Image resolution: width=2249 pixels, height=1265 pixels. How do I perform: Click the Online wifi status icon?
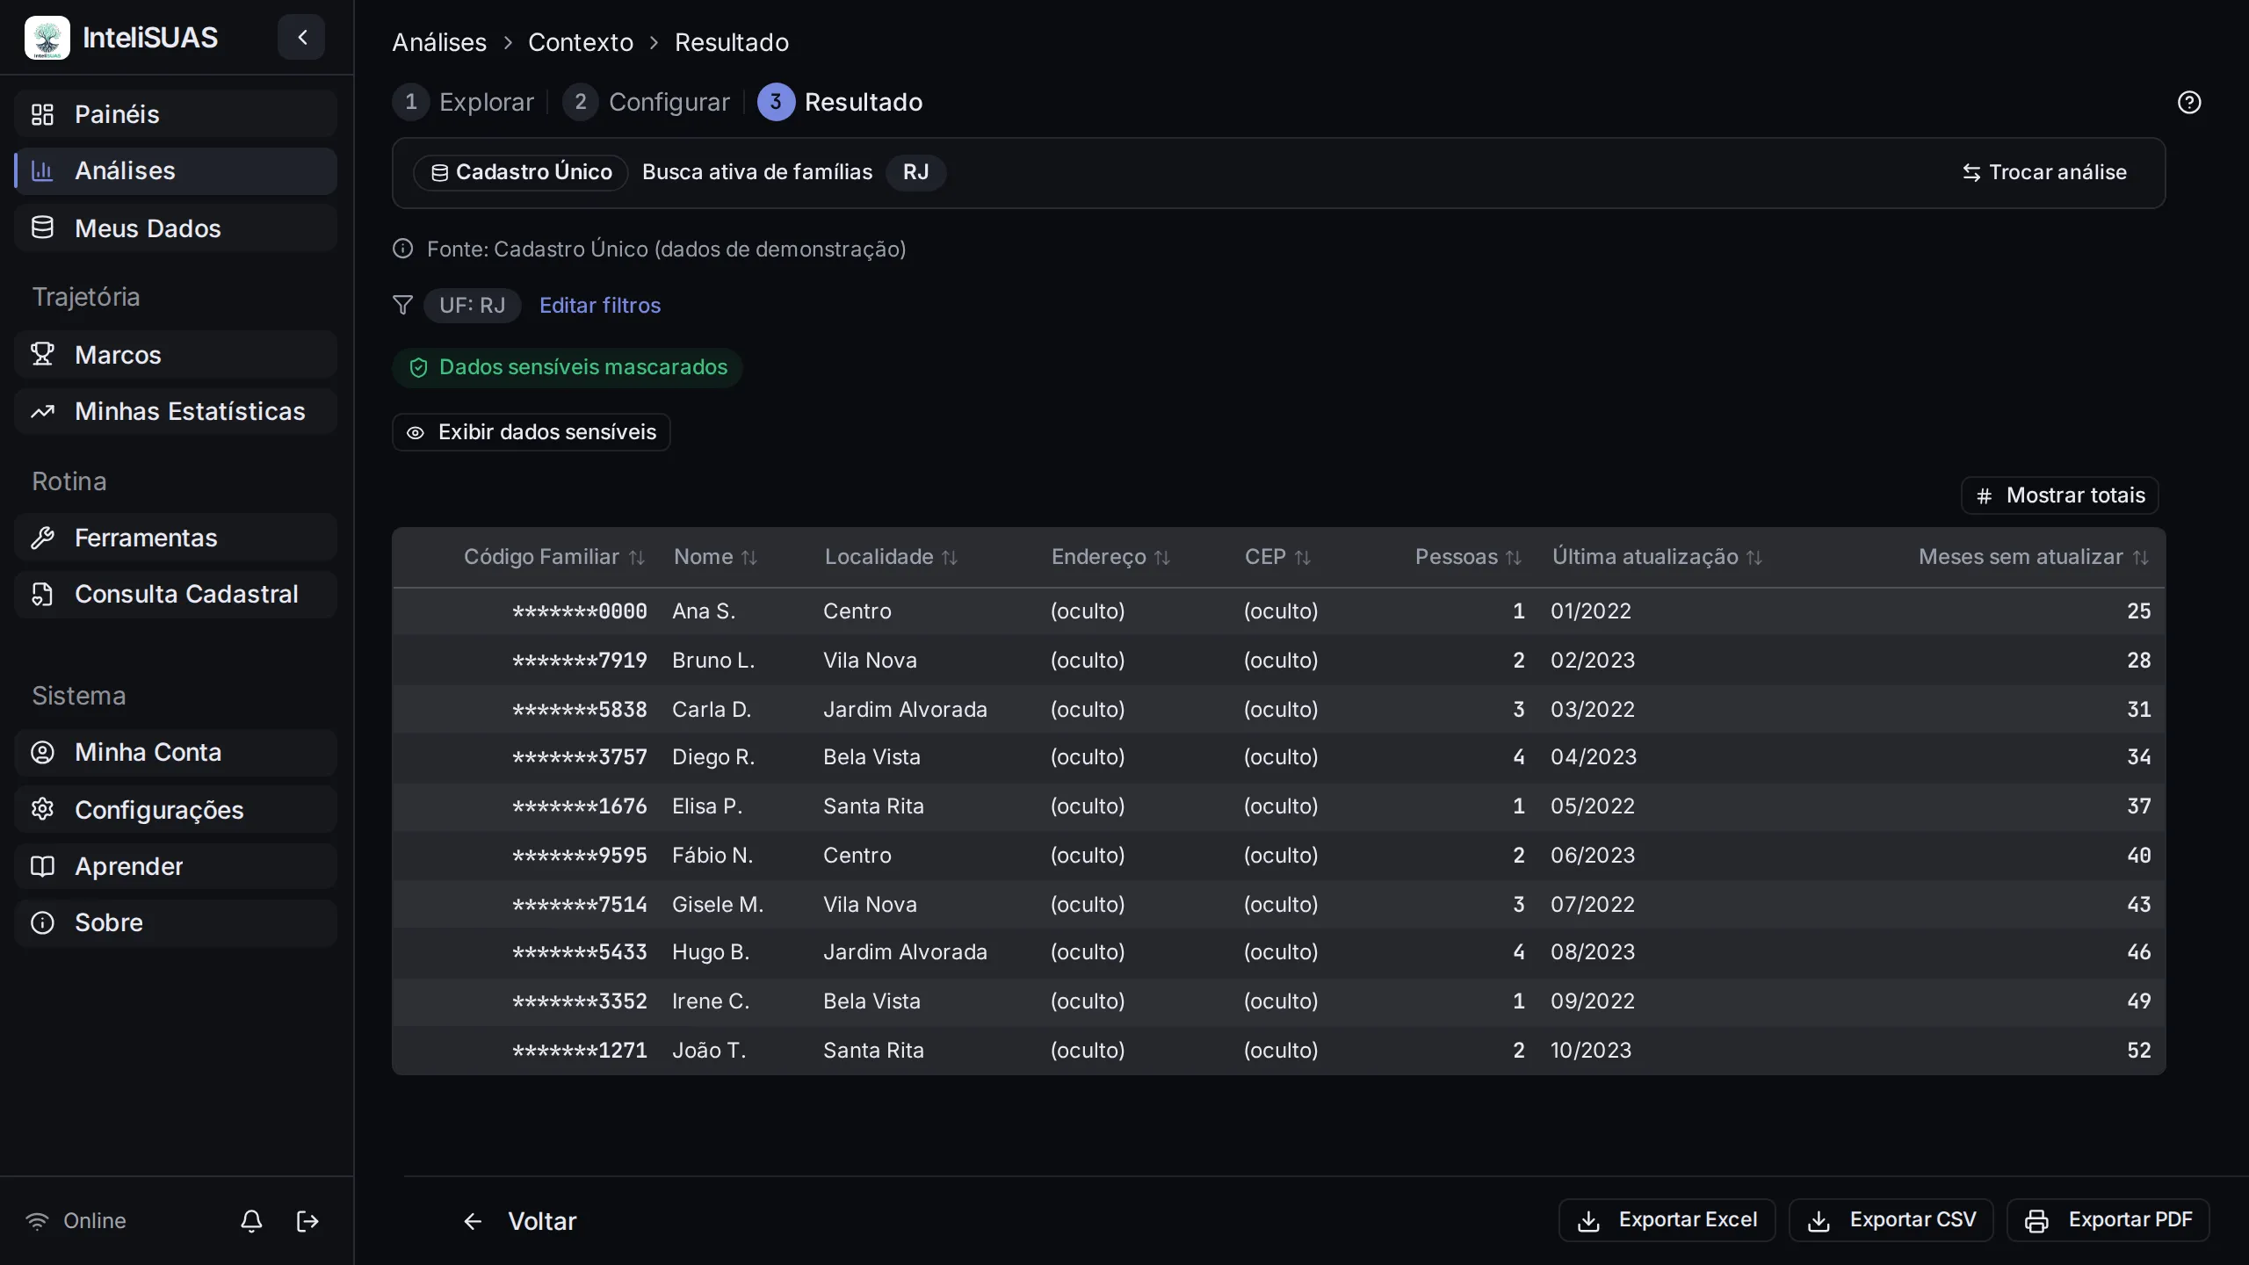[37, 1220]
